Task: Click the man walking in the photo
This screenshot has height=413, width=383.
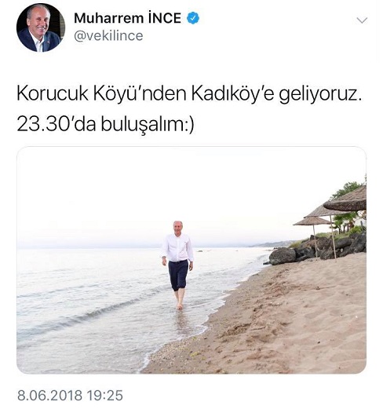Action: pos(178,265)
